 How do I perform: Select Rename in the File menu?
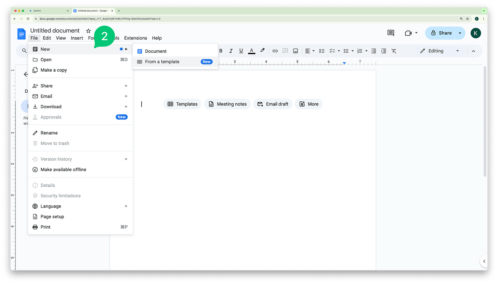point(80,133)
